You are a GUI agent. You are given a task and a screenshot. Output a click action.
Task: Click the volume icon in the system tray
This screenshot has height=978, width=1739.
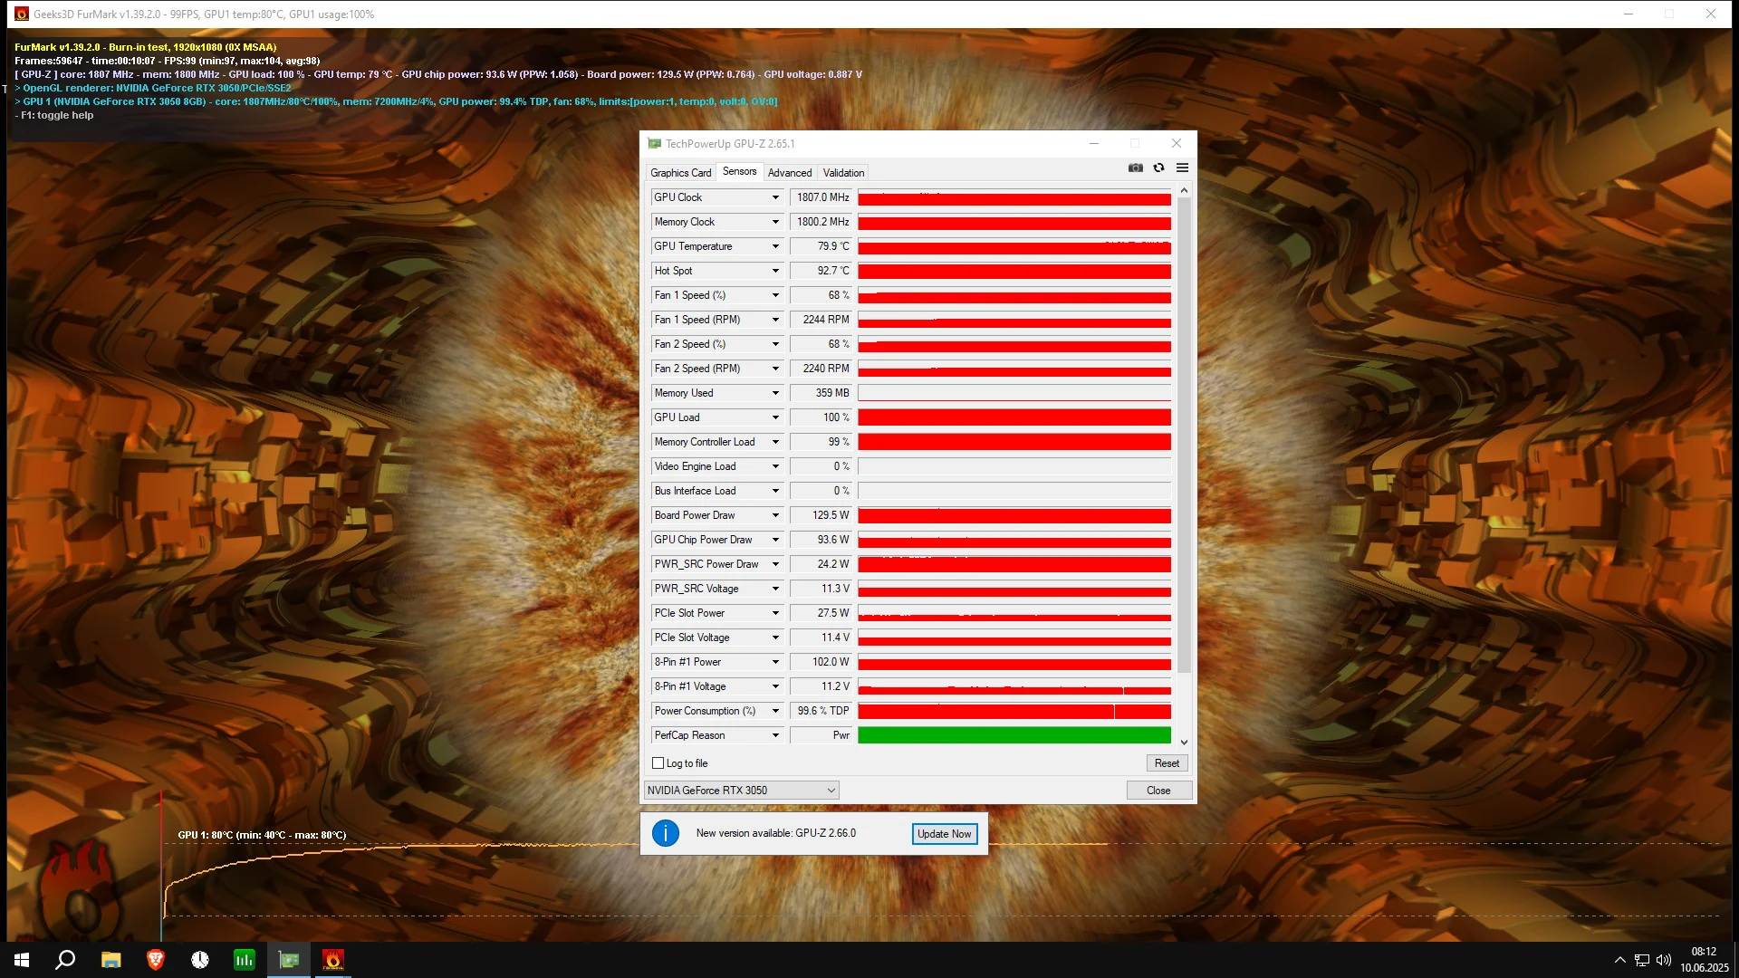point(1663,960)
